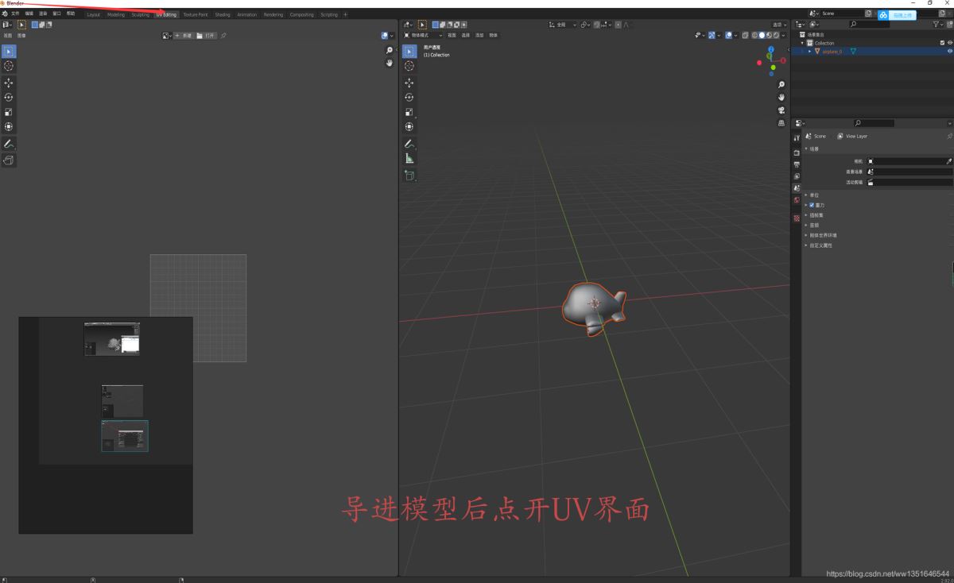Toggle the Collection exclude checkbox in the outliner

[x=942, y=42]
